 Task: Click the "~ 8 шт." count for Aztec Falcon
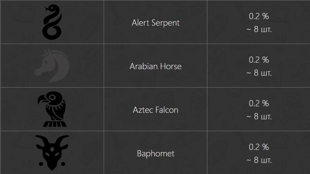pos(259,117)
